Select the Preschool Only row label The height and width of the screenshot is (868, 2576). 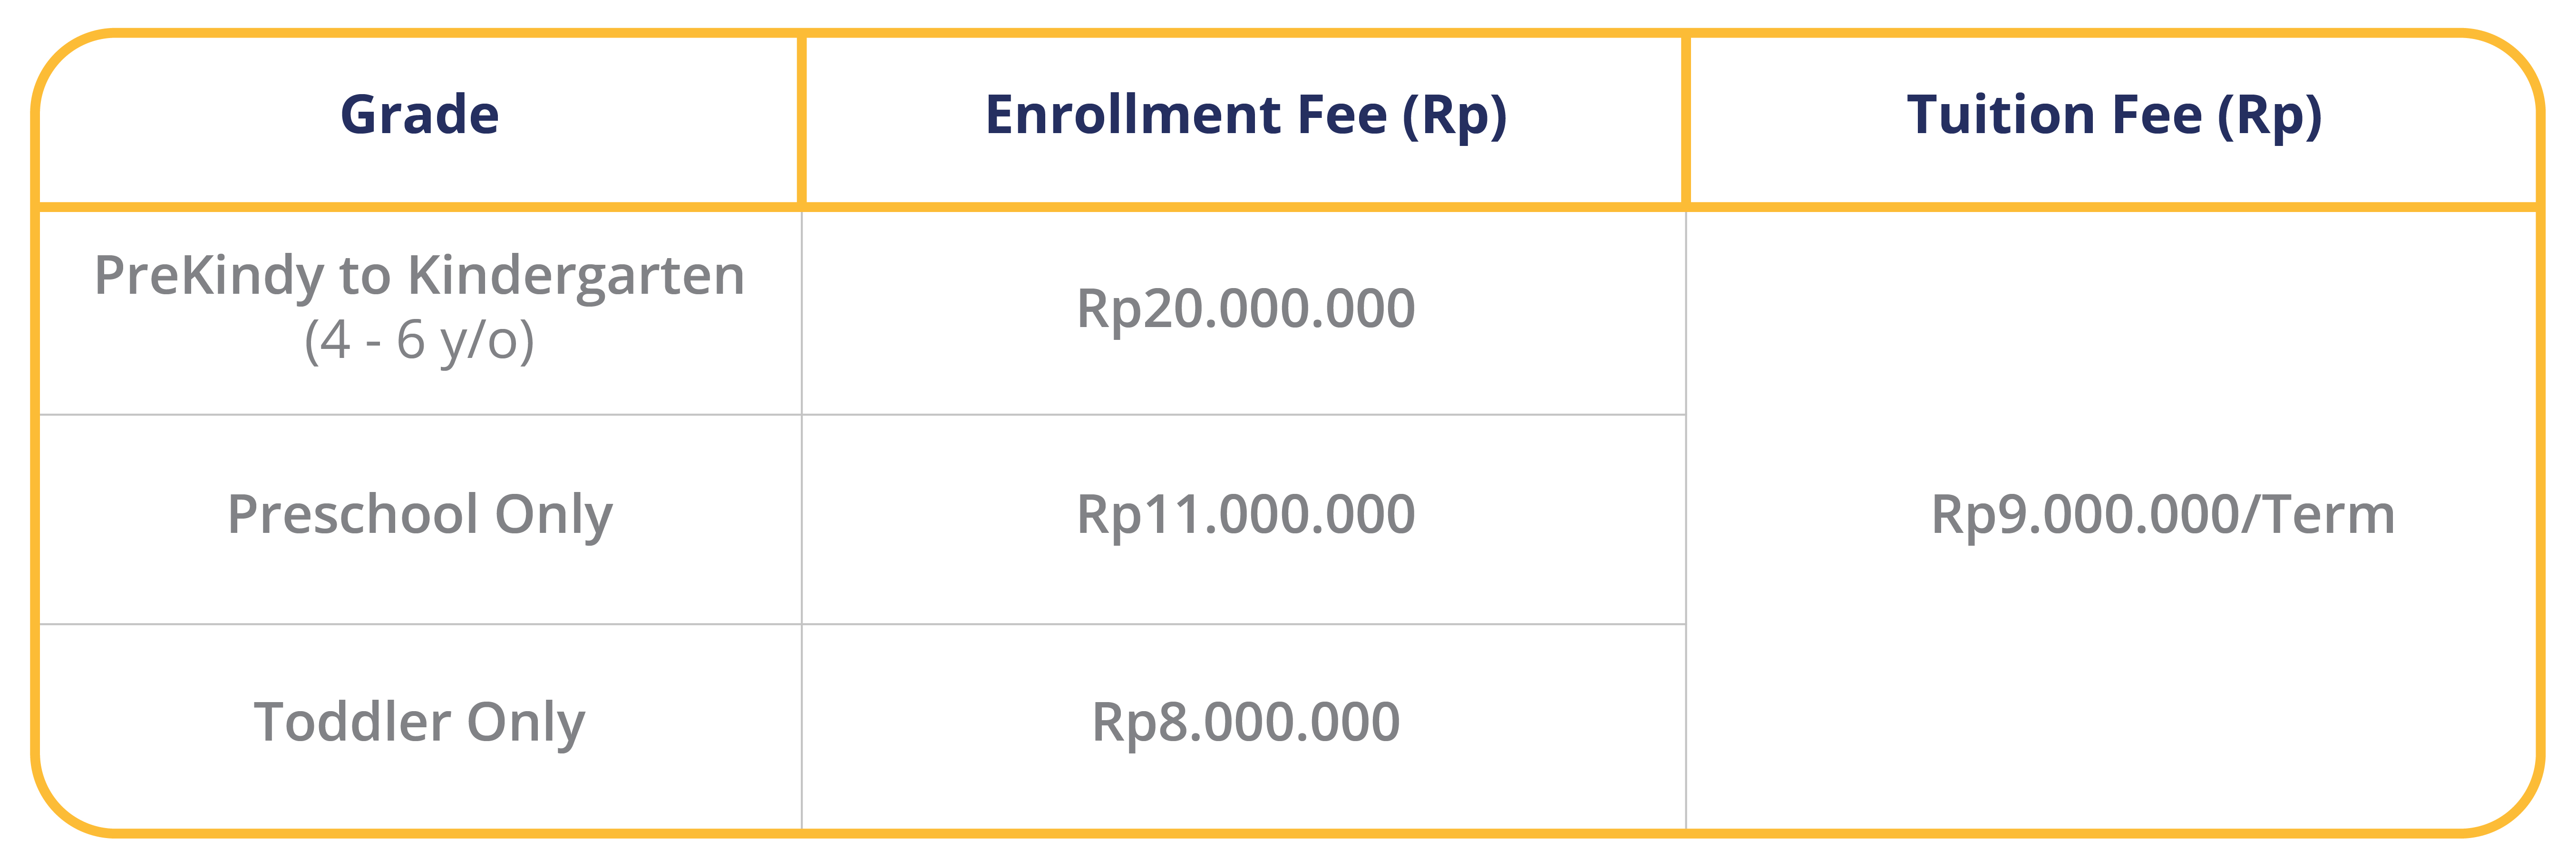coord(419,515)
